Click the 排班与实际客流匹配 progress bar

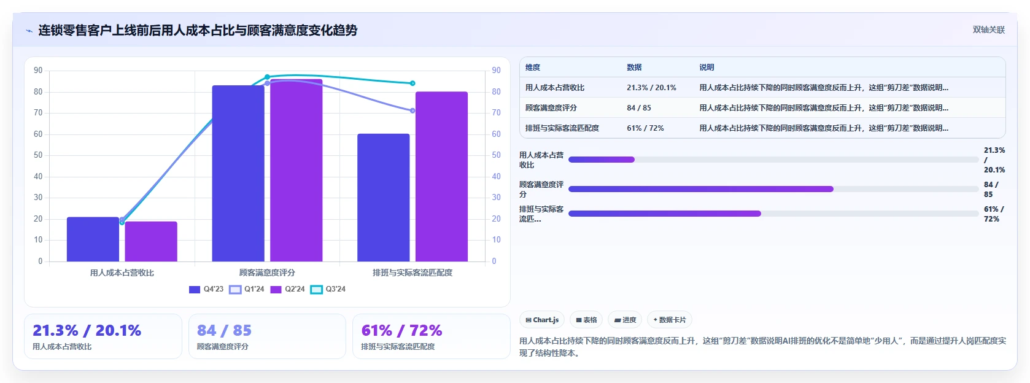[x=773, y=214]
